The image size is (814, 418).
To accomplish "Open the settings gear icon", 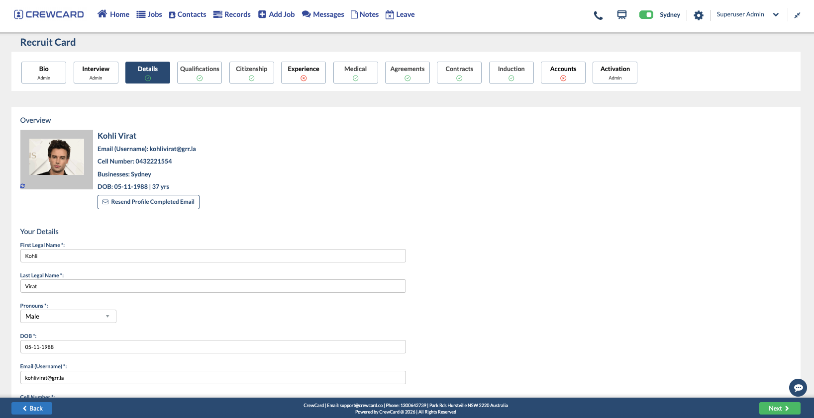I will (x=699, y=15).
